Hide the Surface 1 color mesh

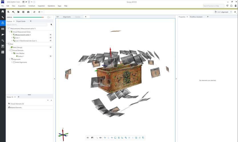pyautogui.click(x=50, y=56)
